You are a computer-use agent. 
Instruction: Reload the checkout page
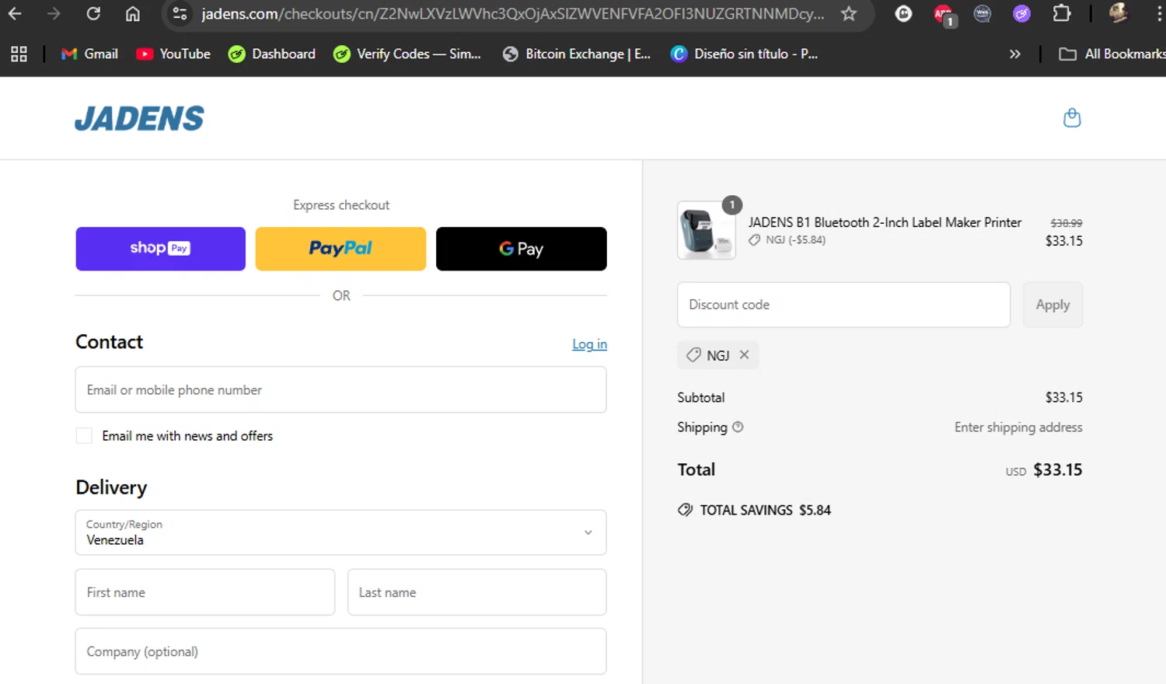click(x=93, y=13)
